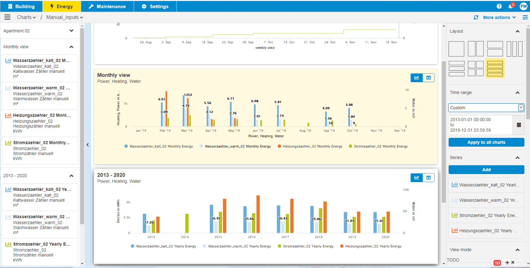Open the Settings tab
This screenshot has height=268, width=530.
[155, 6]
